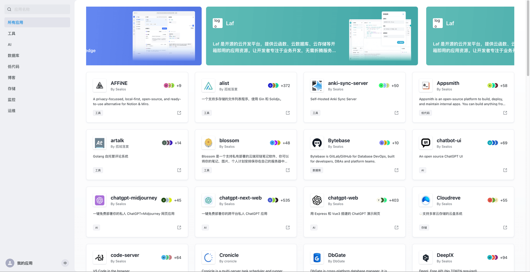Click the 存储 tag on Cloudreve card
The height and width of the screenshot is (272, 530).
(x=424, y=227)
